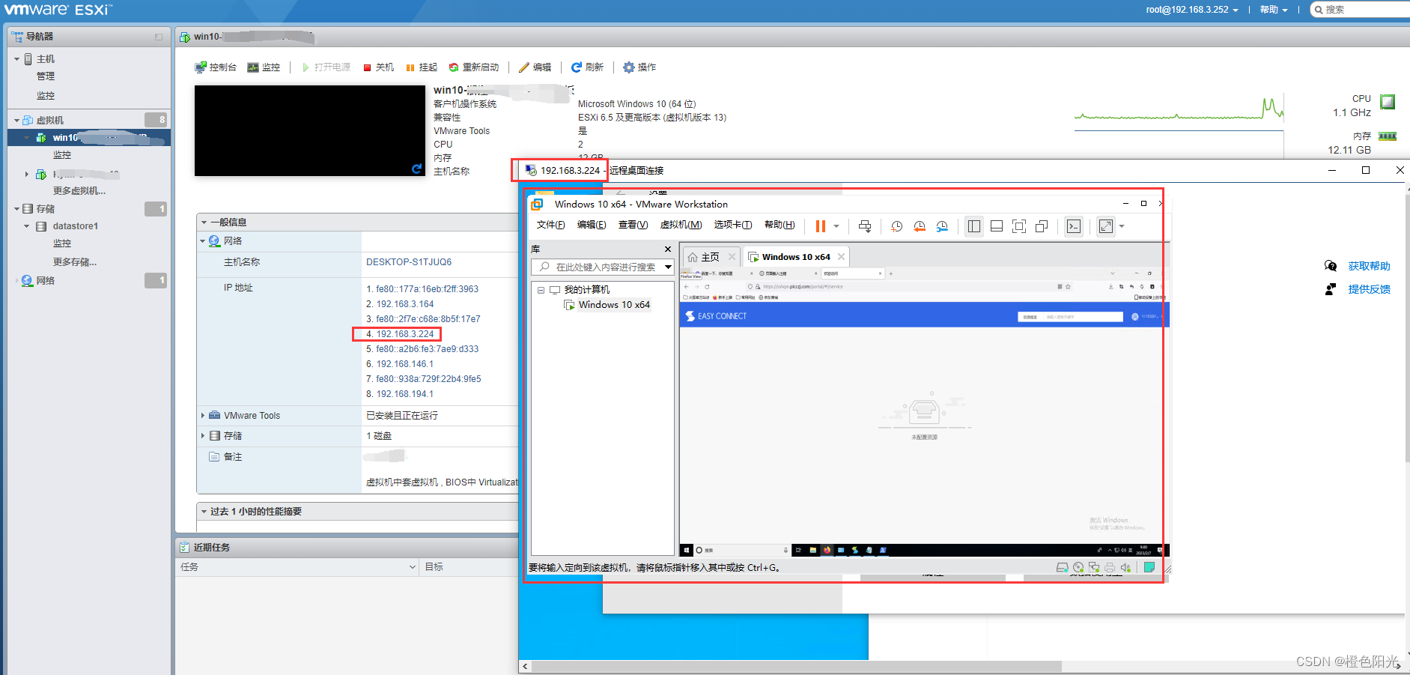
Task: Collapse 过去 1 小时的性能摘要 section
Action: [x=204, y=511]
